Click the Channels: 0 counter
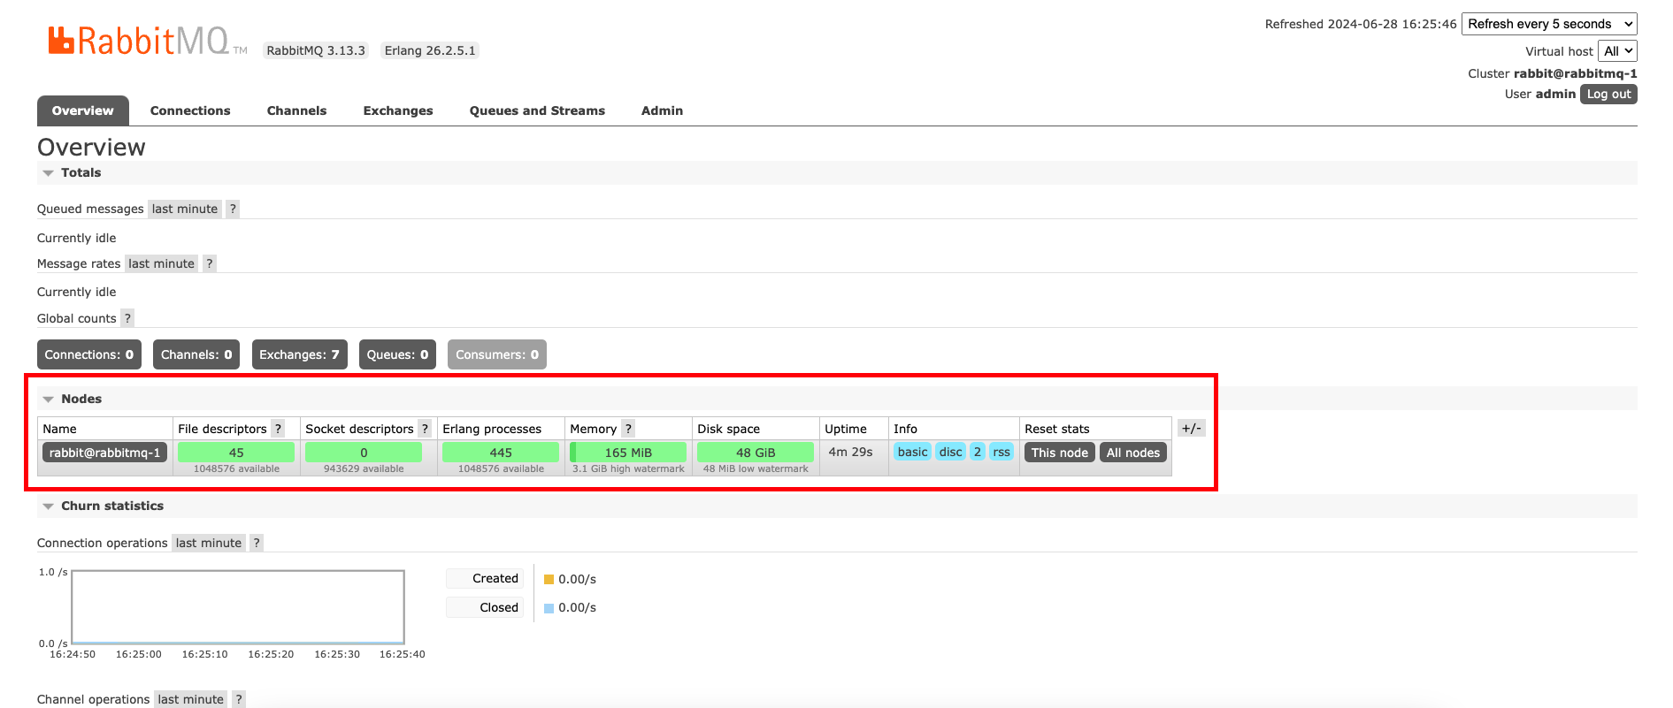 point(196,354)
